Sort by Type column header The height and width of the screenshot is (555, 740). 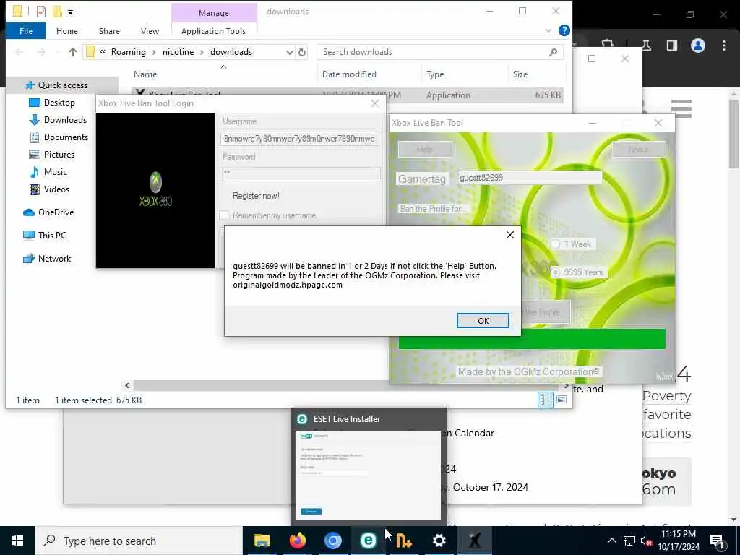(x=434, y=74)
